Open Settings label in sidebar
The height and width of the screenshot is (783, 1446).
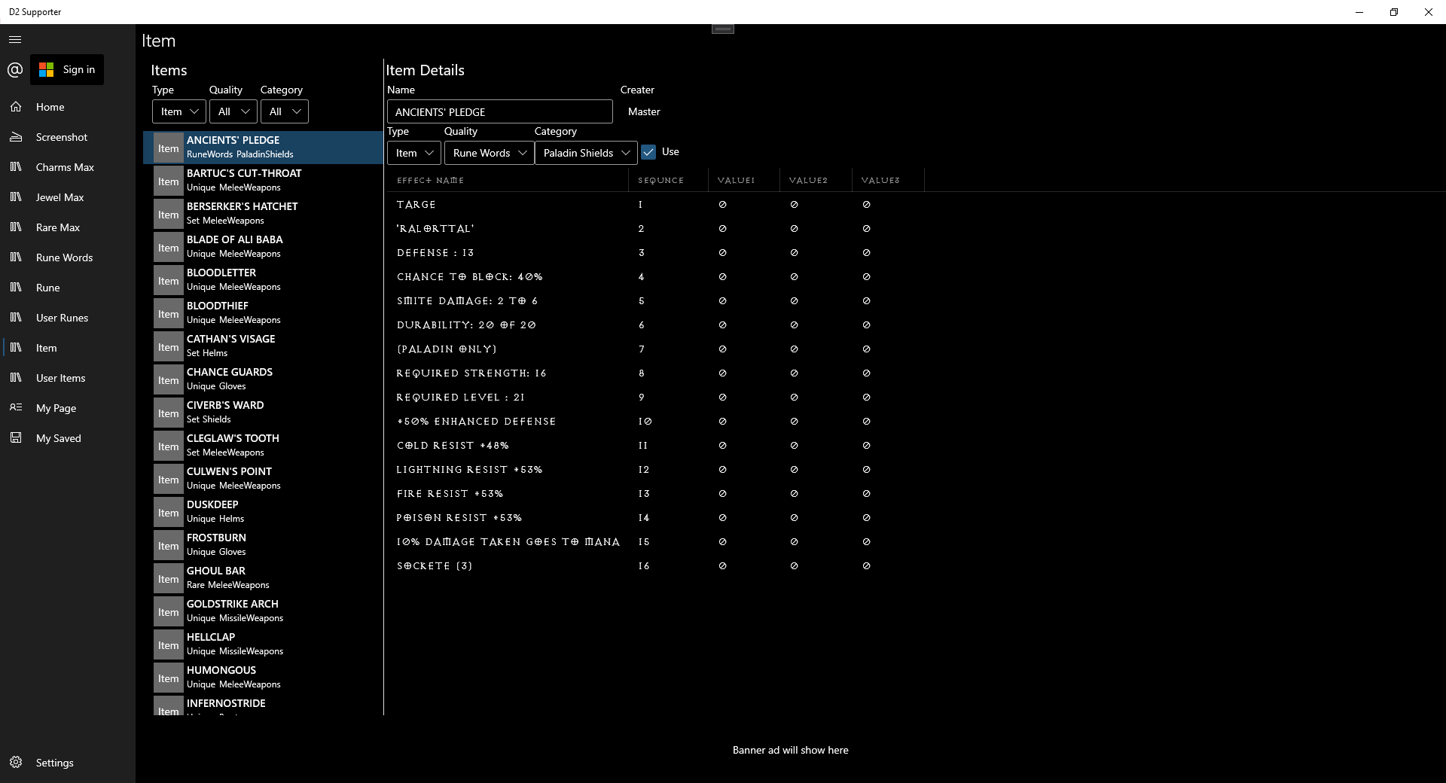pyautogui.click(x=55, y=763)
